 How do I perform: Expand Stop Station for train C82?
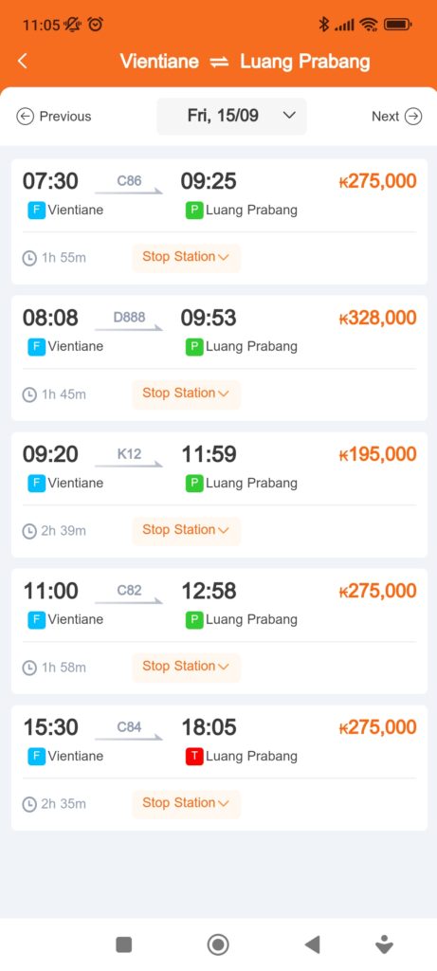coord(186,667)
